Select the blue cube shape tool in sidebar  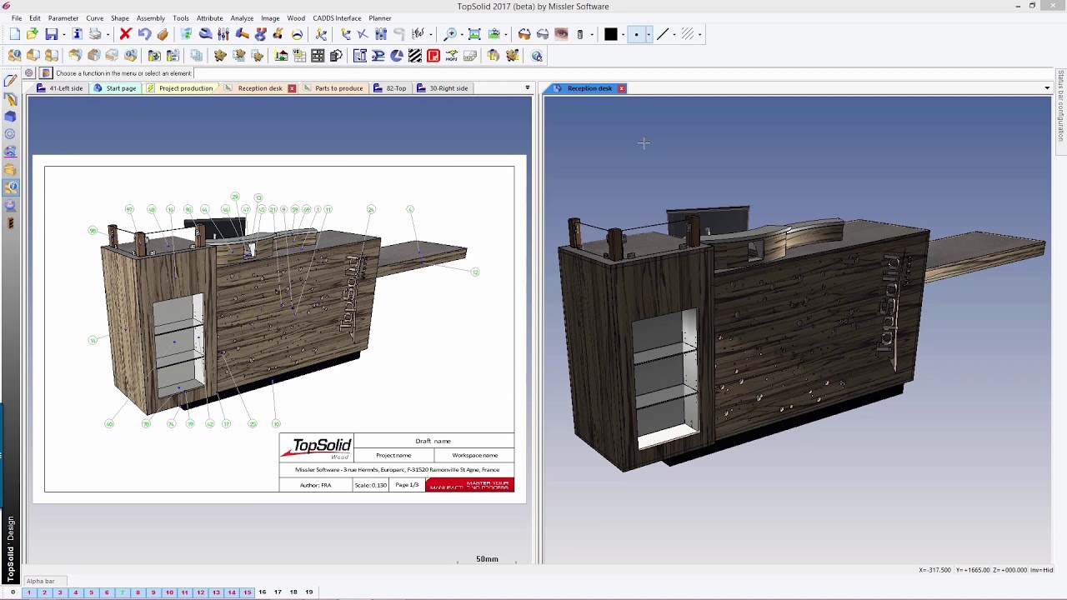pyautogui.click(x=10, y=117)
